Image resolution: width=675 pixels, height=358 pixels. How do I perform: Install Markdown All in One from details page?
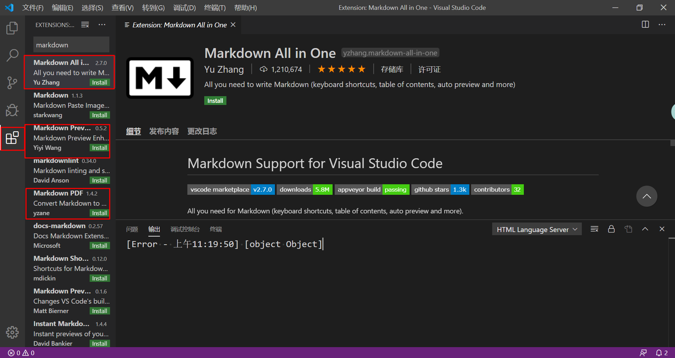coord(215,101)
